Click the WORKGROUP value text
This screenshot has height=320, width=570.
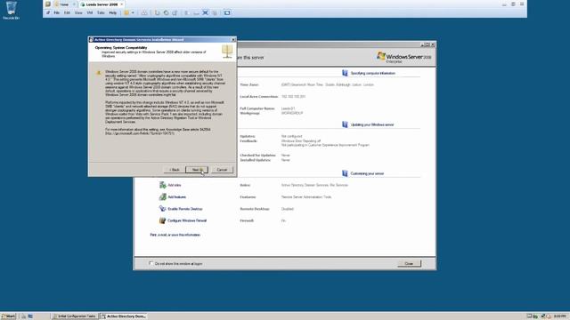[x=292, y=113]
